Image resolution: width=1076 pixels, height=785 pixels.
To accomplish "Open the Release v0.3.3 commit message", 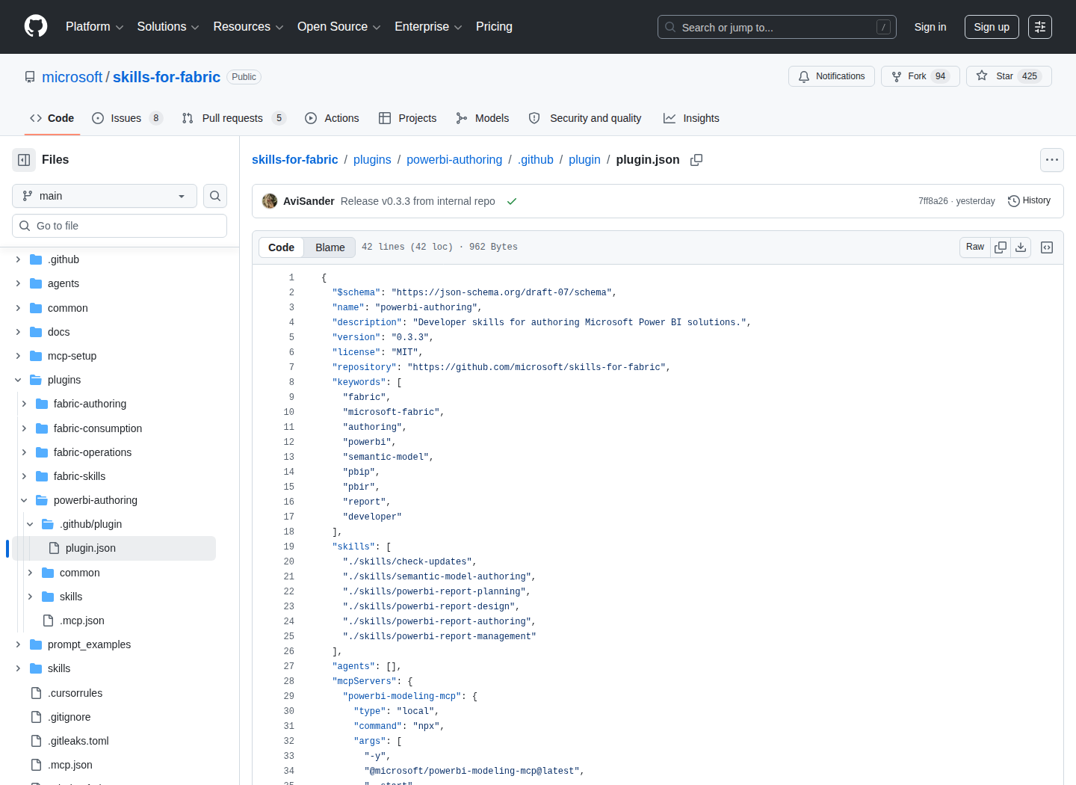I will (418, 201).
